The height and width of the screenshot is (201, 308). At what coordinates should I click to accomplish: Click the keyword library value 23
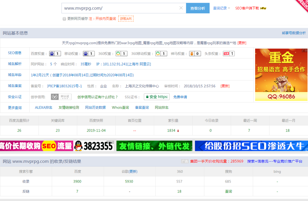tap(57, 130)
